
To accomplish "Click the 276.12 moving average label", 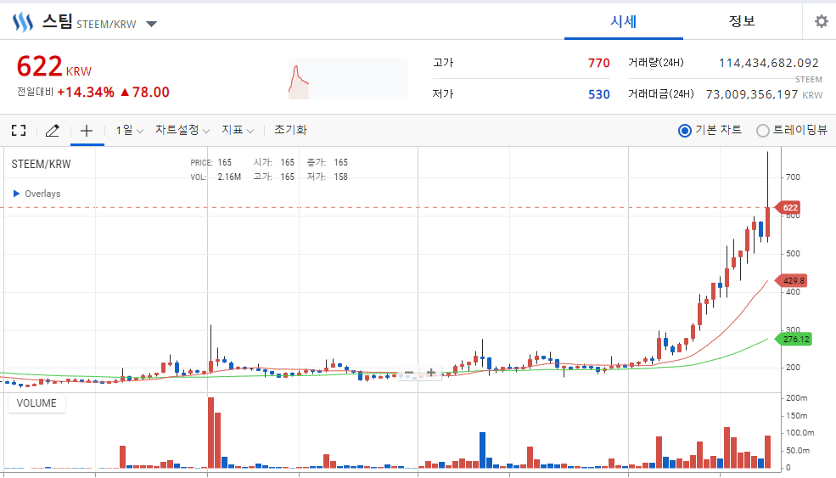I will click(794, 339).
